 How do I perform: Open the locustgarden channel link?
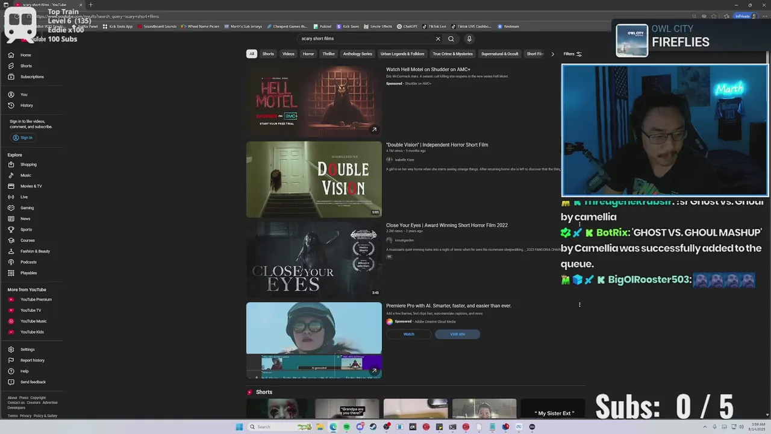click(x=404, y=241)
